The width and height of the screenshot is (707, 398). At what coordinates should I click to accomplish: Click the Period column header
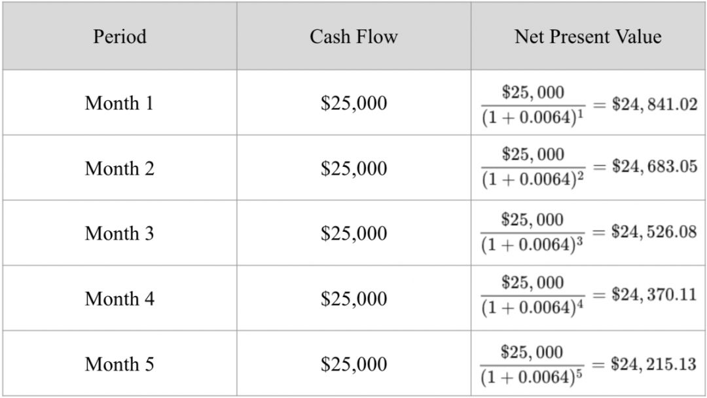click(x=119, y=37)
